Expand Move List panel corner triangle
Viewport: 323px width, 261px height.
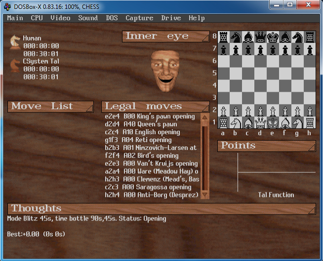[x=90, y=108]
